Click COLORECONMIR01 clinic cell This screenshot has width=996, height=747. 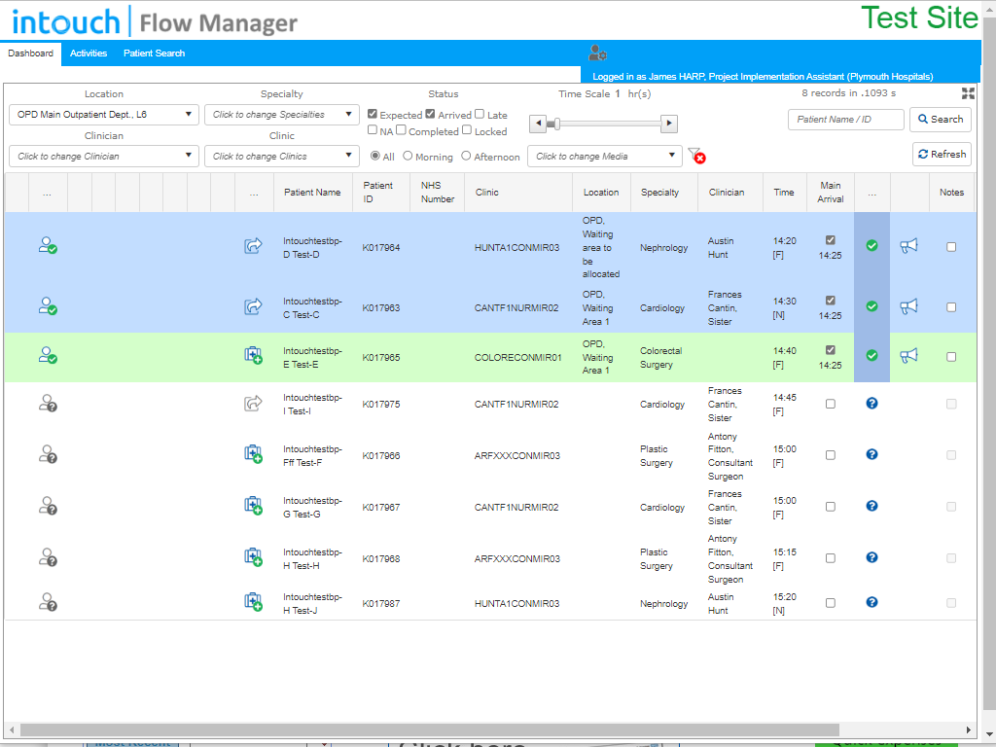click(517, 357)
